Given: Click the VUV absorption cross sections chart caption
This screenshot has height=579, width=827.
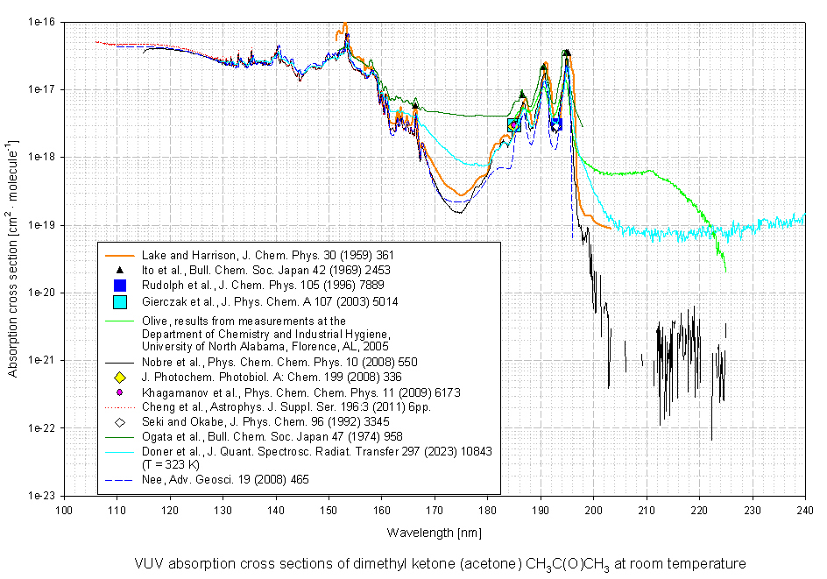Looking at the screenshot, I should 440,563.
